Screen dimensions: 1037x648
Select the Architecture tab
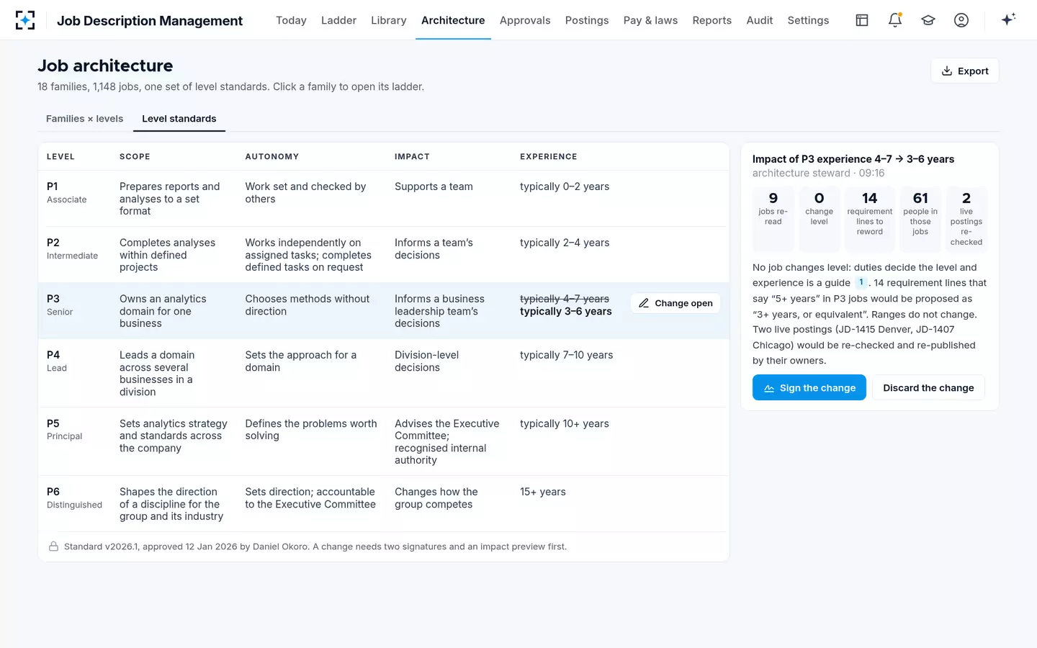[x=453, y=20]
